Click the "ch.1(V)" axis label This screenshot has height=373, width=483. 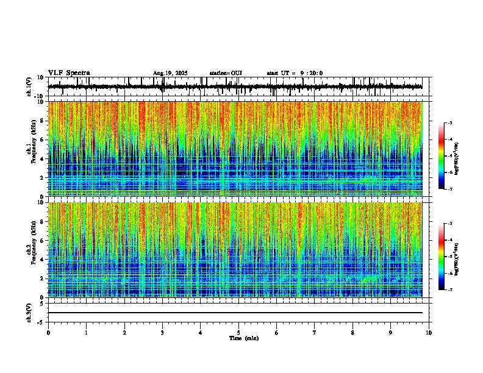[29, 87]
